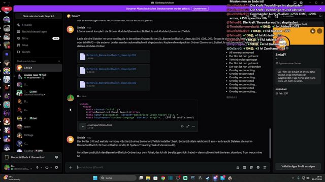325x182 pixels.
Task: Disable streamer mode with Deaktivieren button
Action: [200, 9]
